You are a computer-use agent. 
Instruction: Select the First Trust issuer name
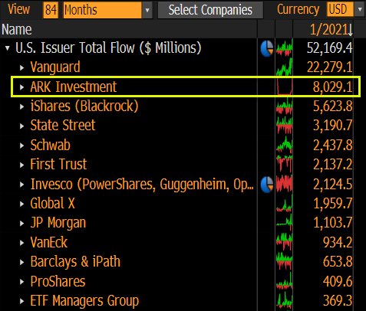click(58, 164)
